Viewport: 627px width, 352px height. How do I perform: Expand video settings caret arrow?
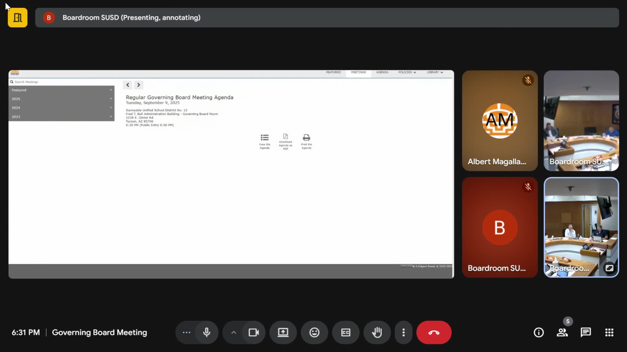coord(233,332)
